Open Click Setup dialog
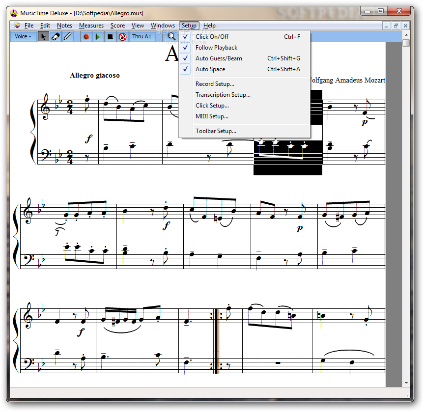The height and width of the screenshot is (412, 424). click(x=245, y=106)
